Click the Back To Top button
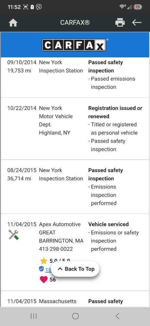 (75, 269)
